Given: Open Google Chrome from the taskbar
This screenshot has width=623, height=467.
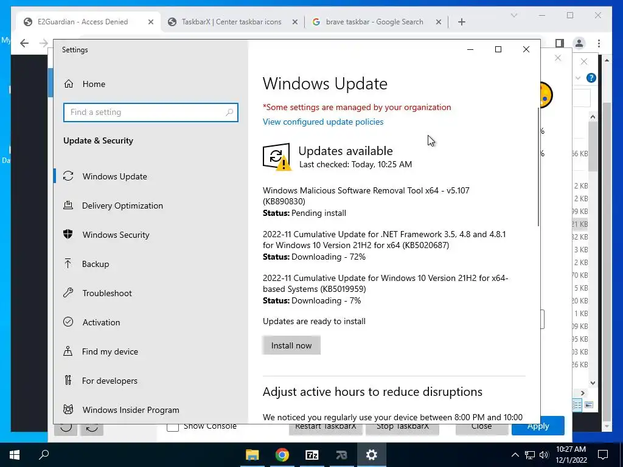Looking at the screenshot, I should (282, 455).
